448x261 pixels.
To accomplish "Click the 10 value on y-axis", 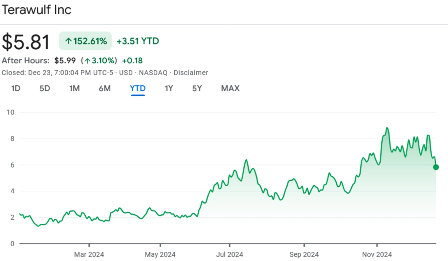I will (x=10, y=112).
